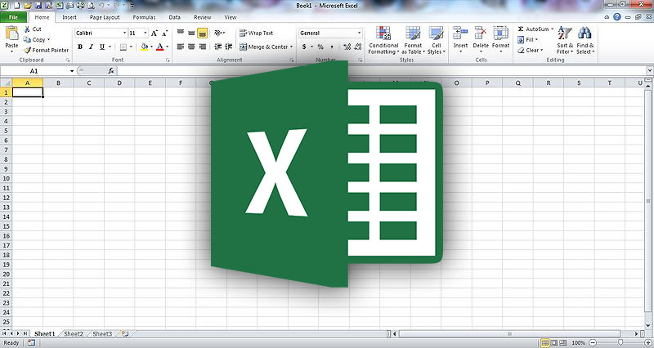Viewport: 654px width, 348px height.
Task: Open Excel Help question mark
Action: point(617,17)
